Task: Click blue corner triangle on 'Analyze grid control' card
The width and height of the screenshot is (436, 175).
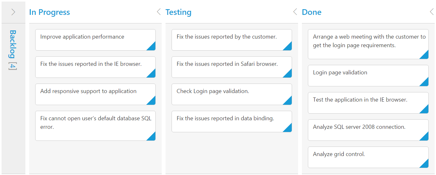Action: [425, 165]
